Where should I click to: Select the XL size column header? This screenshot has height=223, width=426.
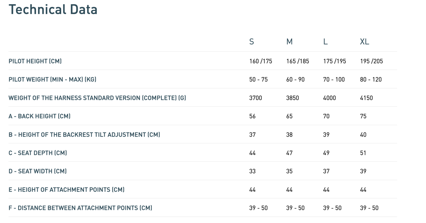[x=365, y=42]
